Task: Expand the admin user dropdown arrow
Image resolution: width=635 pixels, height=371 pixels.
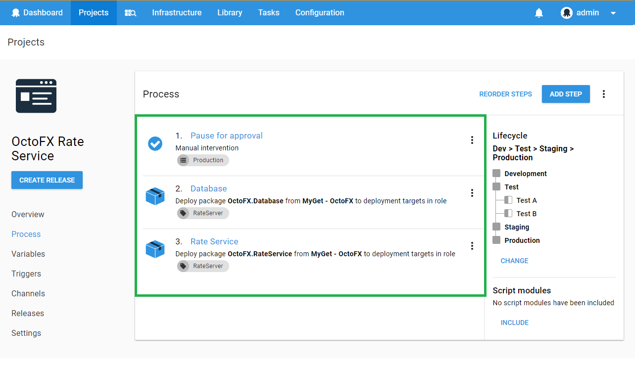Action: point(613,13)
